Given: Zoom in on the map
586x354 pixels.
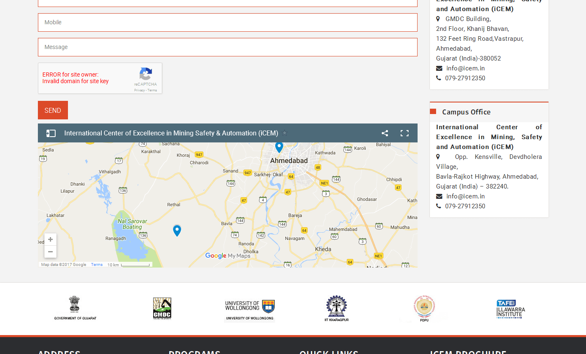Looking at the screenshot, I should coord(50,240).
